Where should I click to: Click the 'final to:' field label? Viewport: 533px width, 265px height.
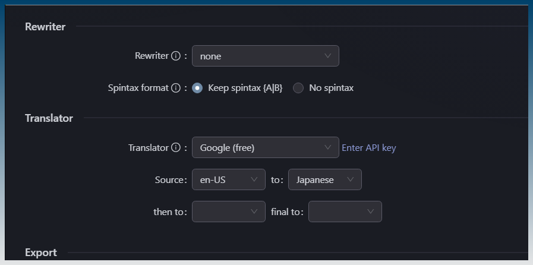point(288,212)
